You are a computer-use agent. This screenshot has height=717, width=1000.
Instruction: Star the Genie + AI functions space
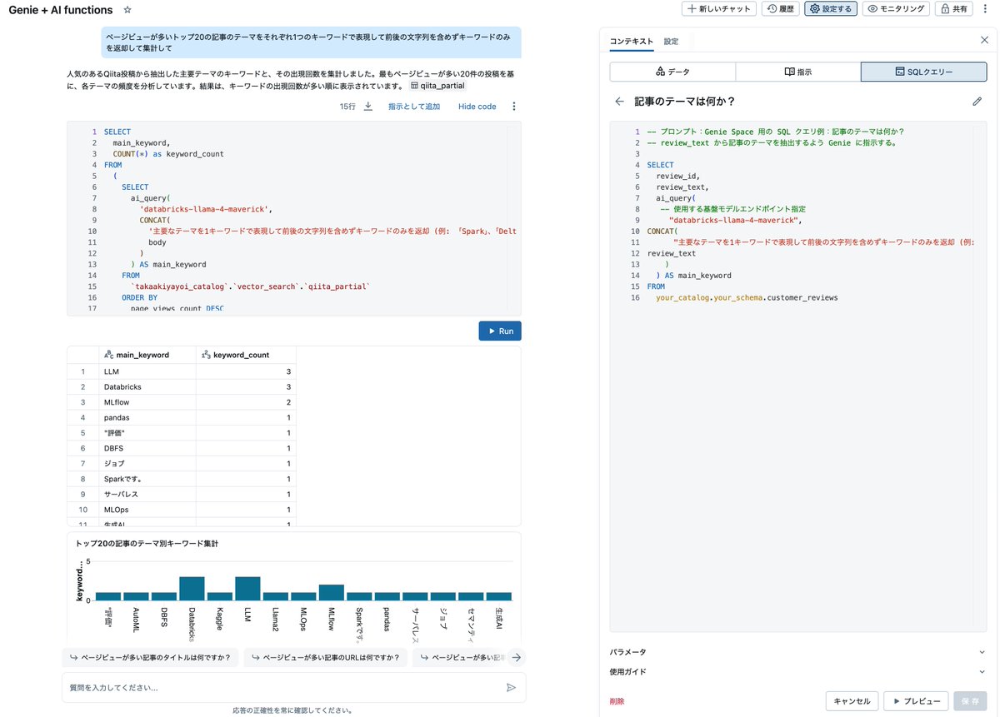[x=127, y=10]
